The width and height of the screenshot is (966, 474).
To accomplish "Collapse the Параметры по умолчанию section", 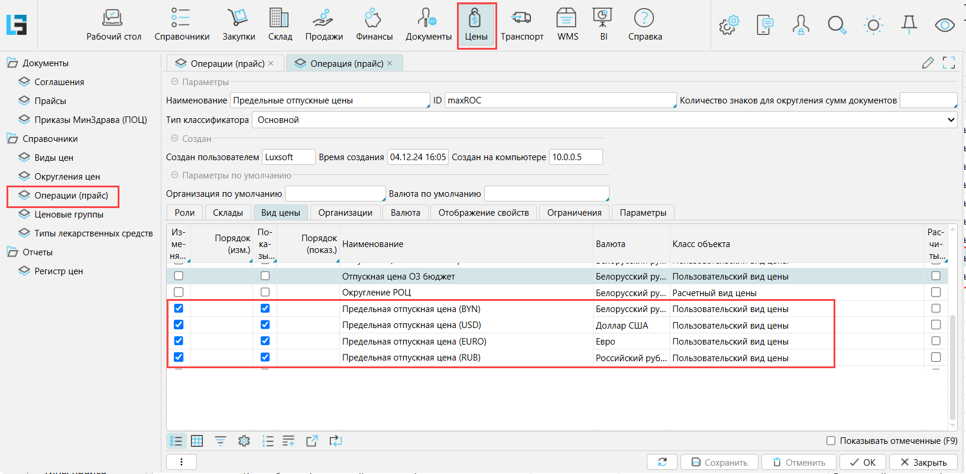I will click(x=175, y=176).
